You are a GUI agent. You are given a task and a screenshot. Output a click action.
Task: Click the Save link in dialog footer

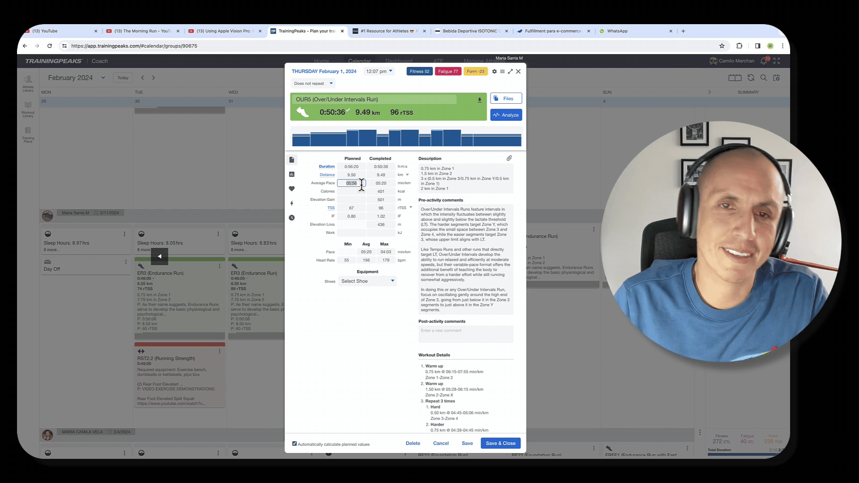click(467, 444)
